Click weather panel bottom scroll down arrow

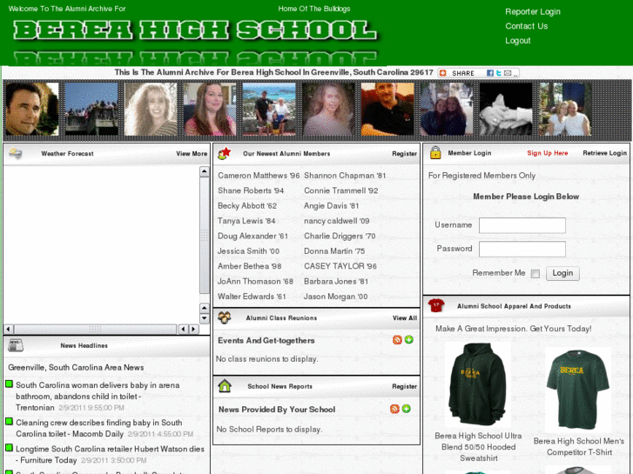[205, 318]
